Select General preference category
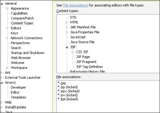The height and width of the screenshot is (113, 160). pyautogui.click(x=11, y=3)
